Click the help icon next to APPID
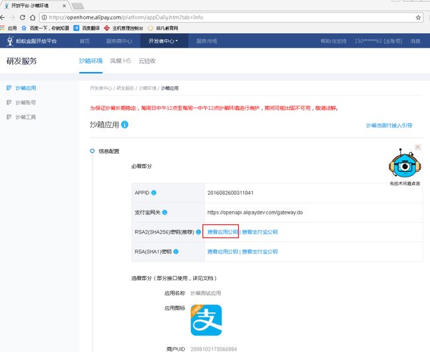This screenshot has width=430, height=352. pos(154,193)
